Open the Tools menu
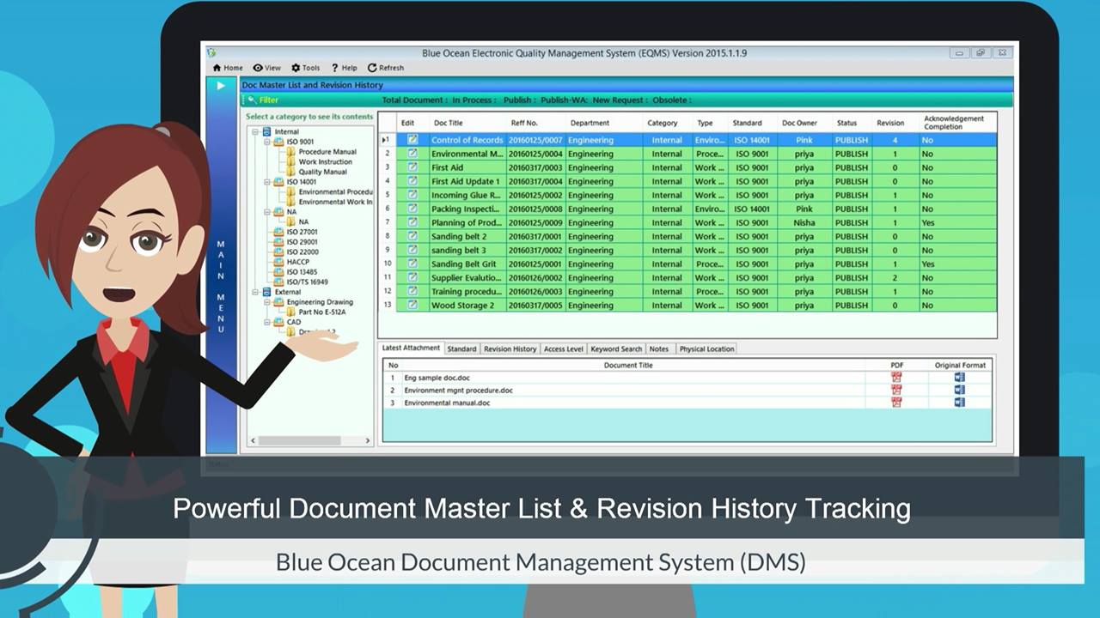Screen dimensions: 1100x618 click(305, 68)
